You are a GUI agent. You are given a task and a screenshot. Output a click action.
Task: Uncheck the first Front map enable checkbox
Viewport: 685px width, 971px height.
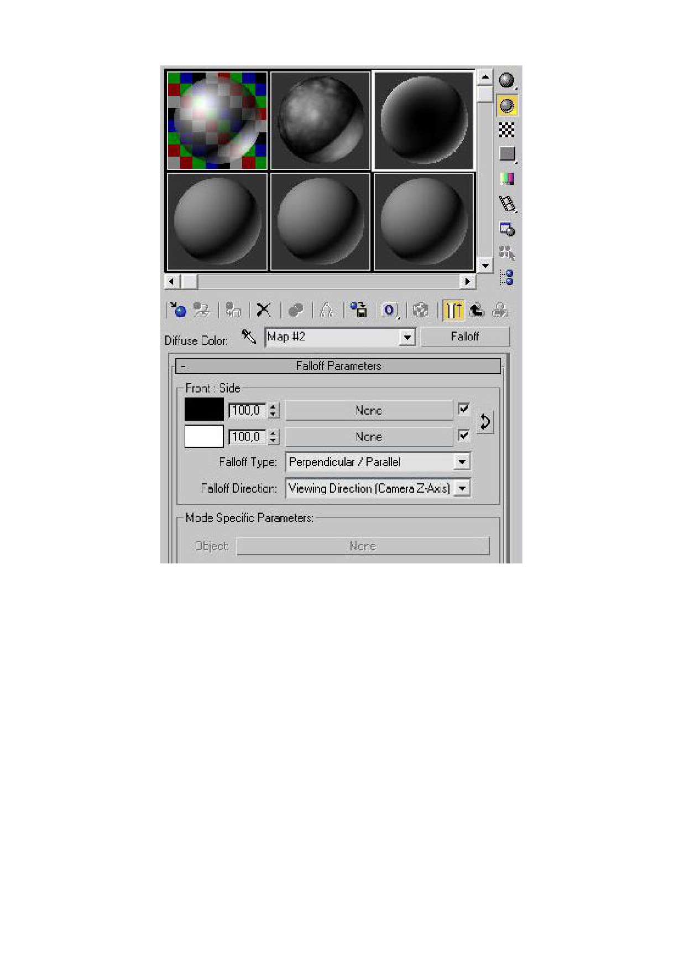pyautogui.click(x=464, y=409)
